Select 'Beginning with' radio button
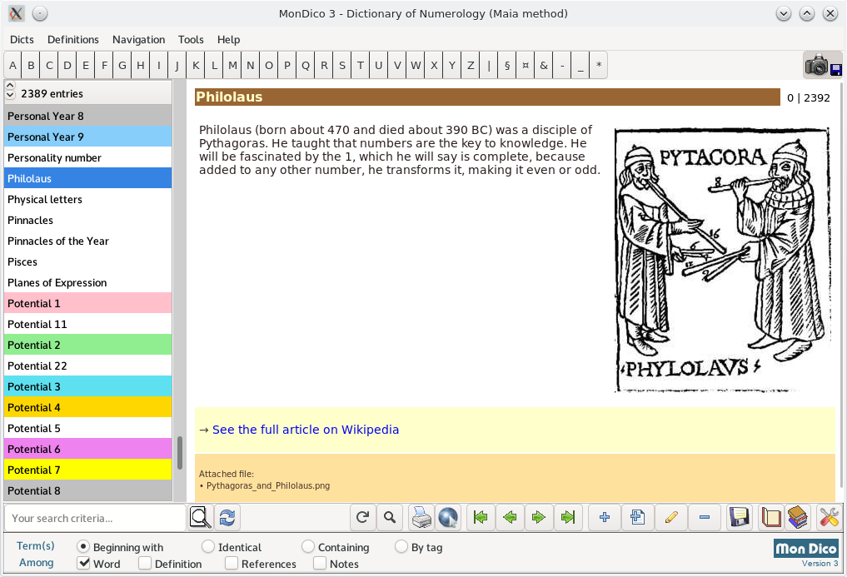 point(82,547)
